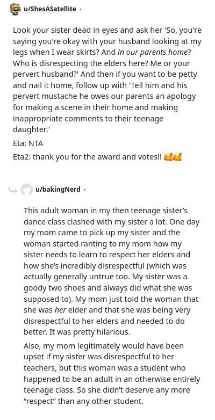Visit the u/ShesASatellite profile link
Viewport: 215px width, 420px height.
(x=50, y=9)
